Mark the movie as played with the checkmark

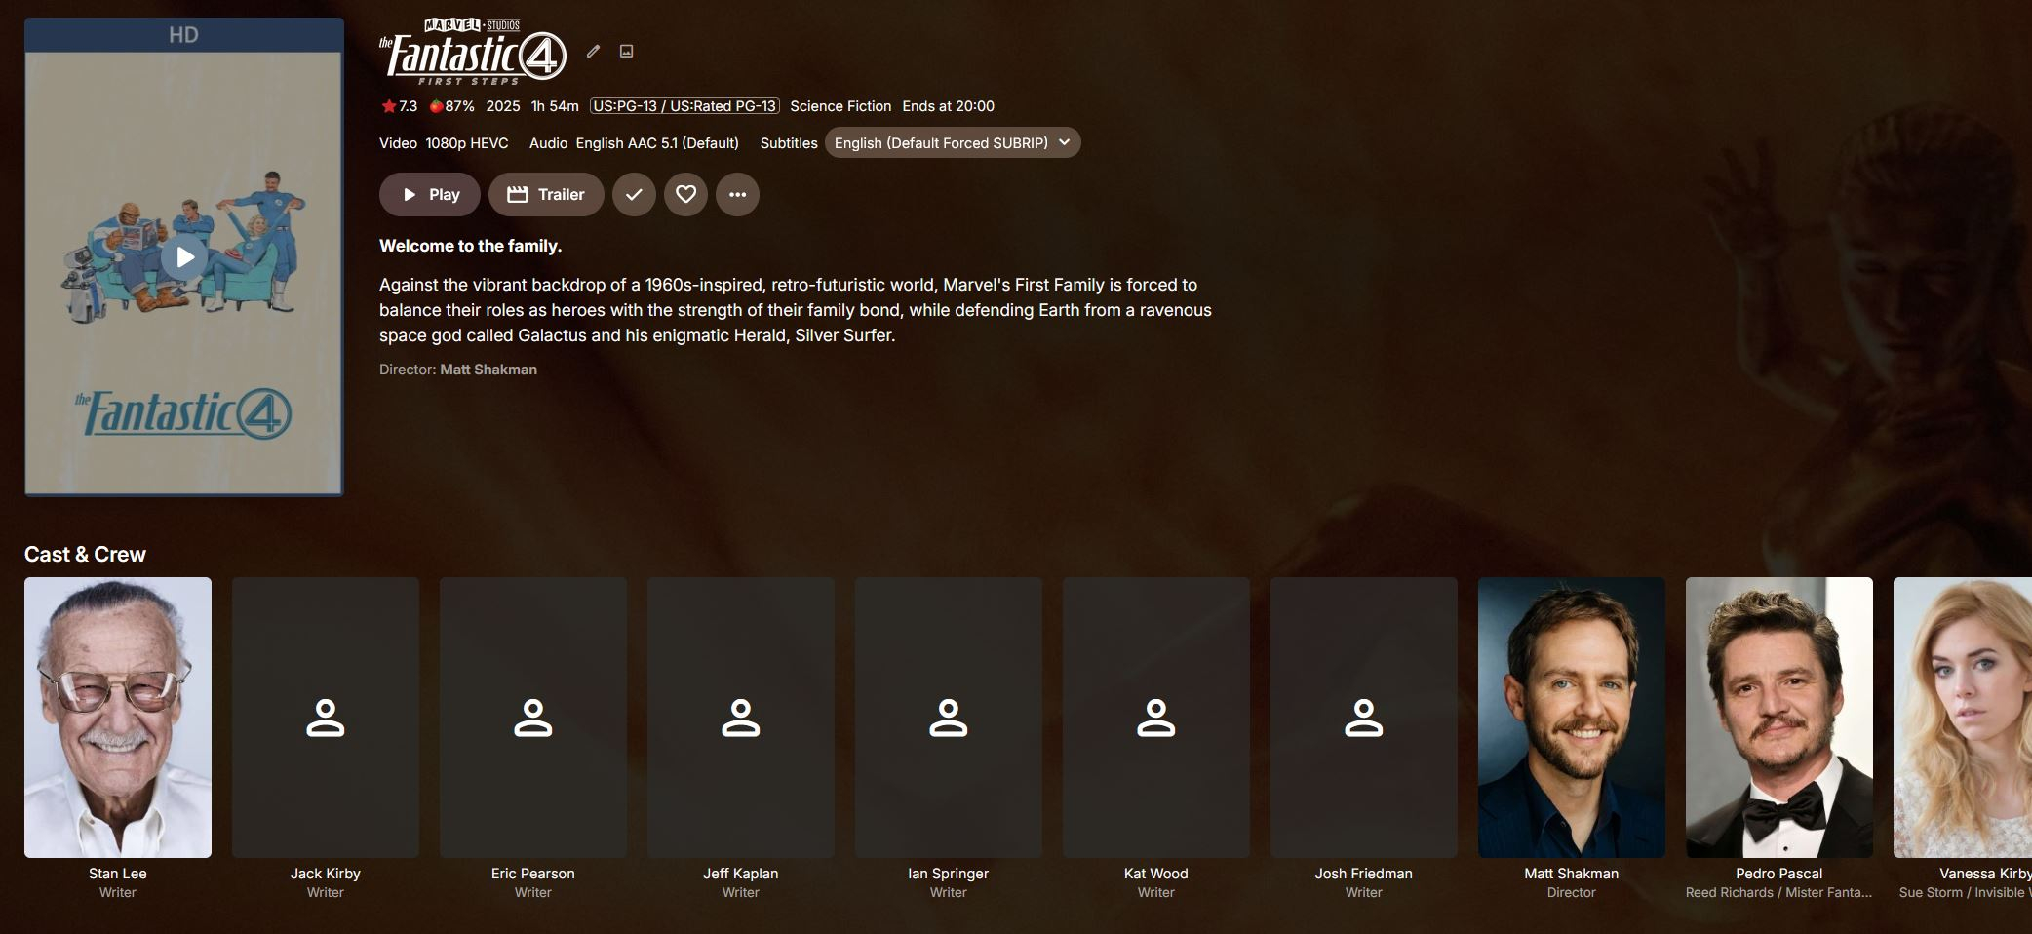click(634, 194)
